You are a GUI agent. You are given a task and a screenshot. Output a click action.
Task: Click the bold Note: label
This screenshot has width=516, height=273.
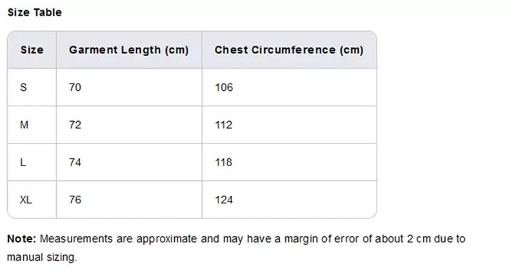(22, 239)
